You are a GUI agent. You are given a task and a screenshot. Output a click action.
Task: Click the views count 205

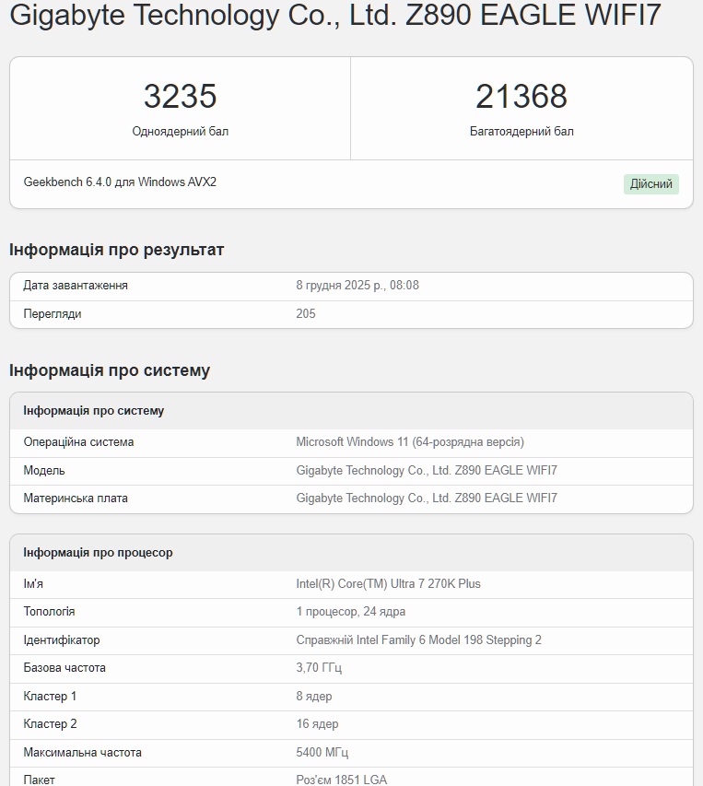[306, 314]
